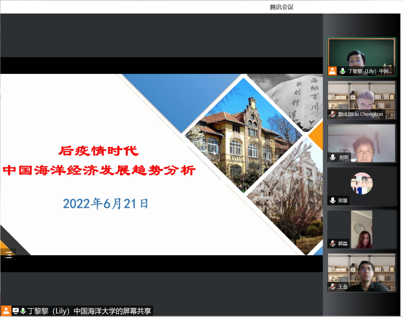This screenshot has height=317, width=403.
Task: Click the green microphone icon in bottom bar
Action: [23, 311]
